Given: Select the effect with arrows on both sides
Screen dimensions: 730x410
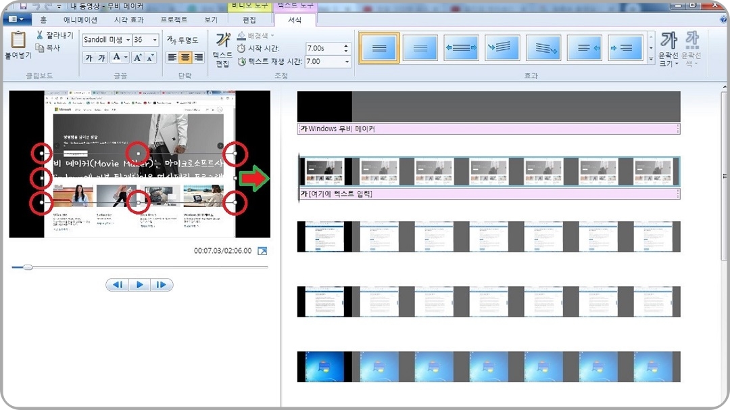Looking at the screenshot, I should click(x=461, y=47).
